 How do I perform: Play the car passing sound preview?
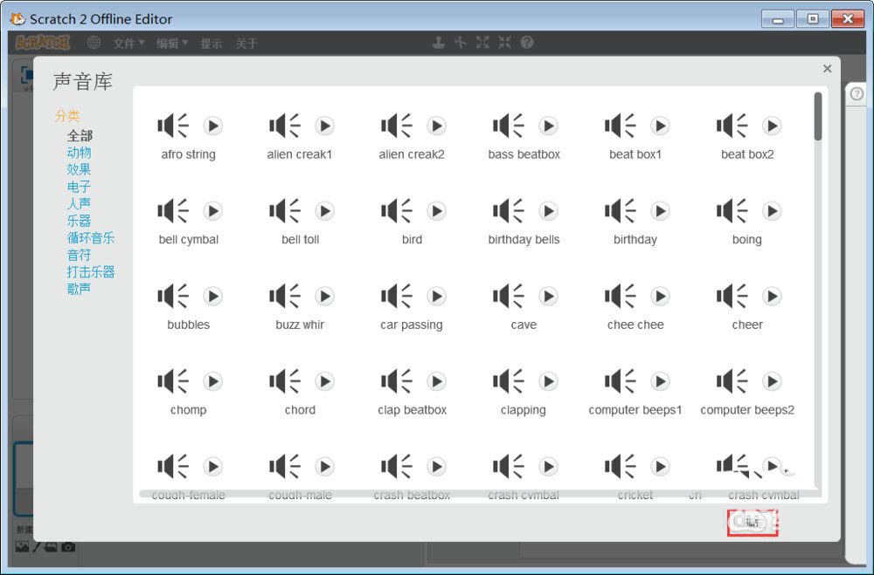436,297
